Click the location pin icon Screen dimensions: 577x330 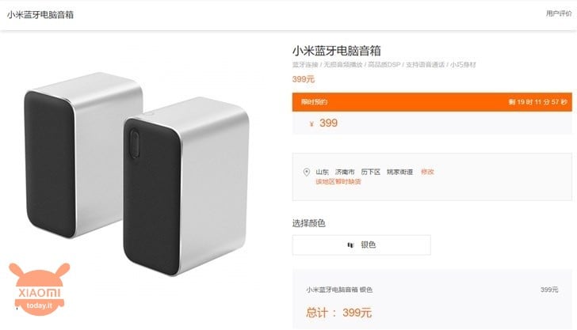[306, 172]
